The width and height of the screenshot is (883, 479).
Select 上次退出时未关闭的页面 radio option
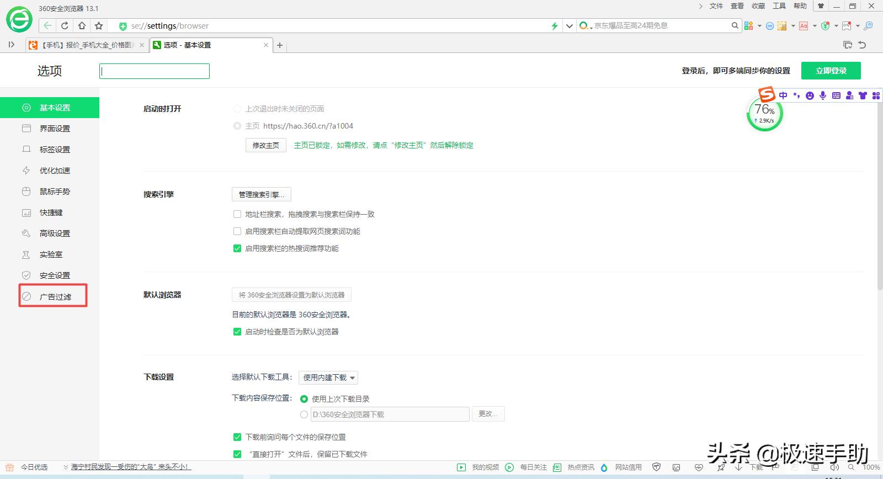coord(237,109)
